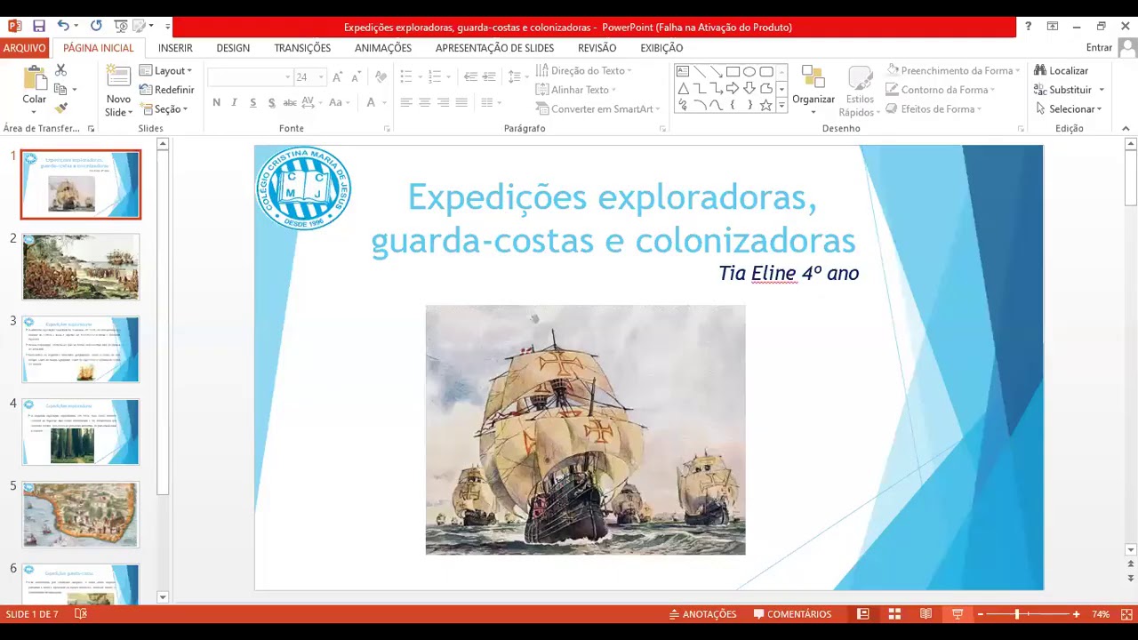
Task: Click Substituir replace button
Action: click(1069, 90)
